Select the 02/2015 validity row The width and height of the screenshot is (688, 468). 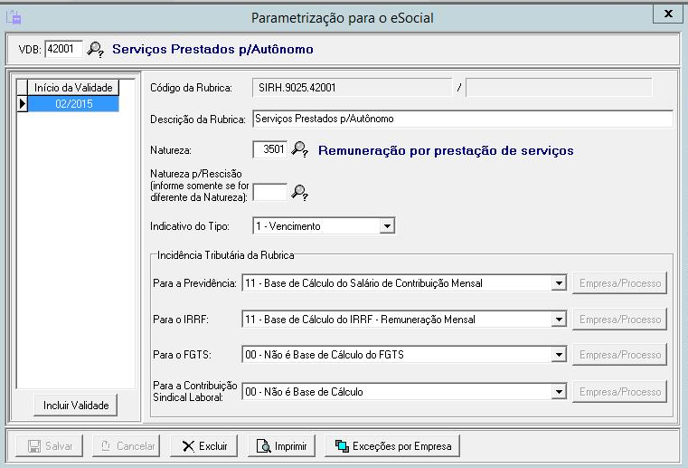click(x=73, y=103)
